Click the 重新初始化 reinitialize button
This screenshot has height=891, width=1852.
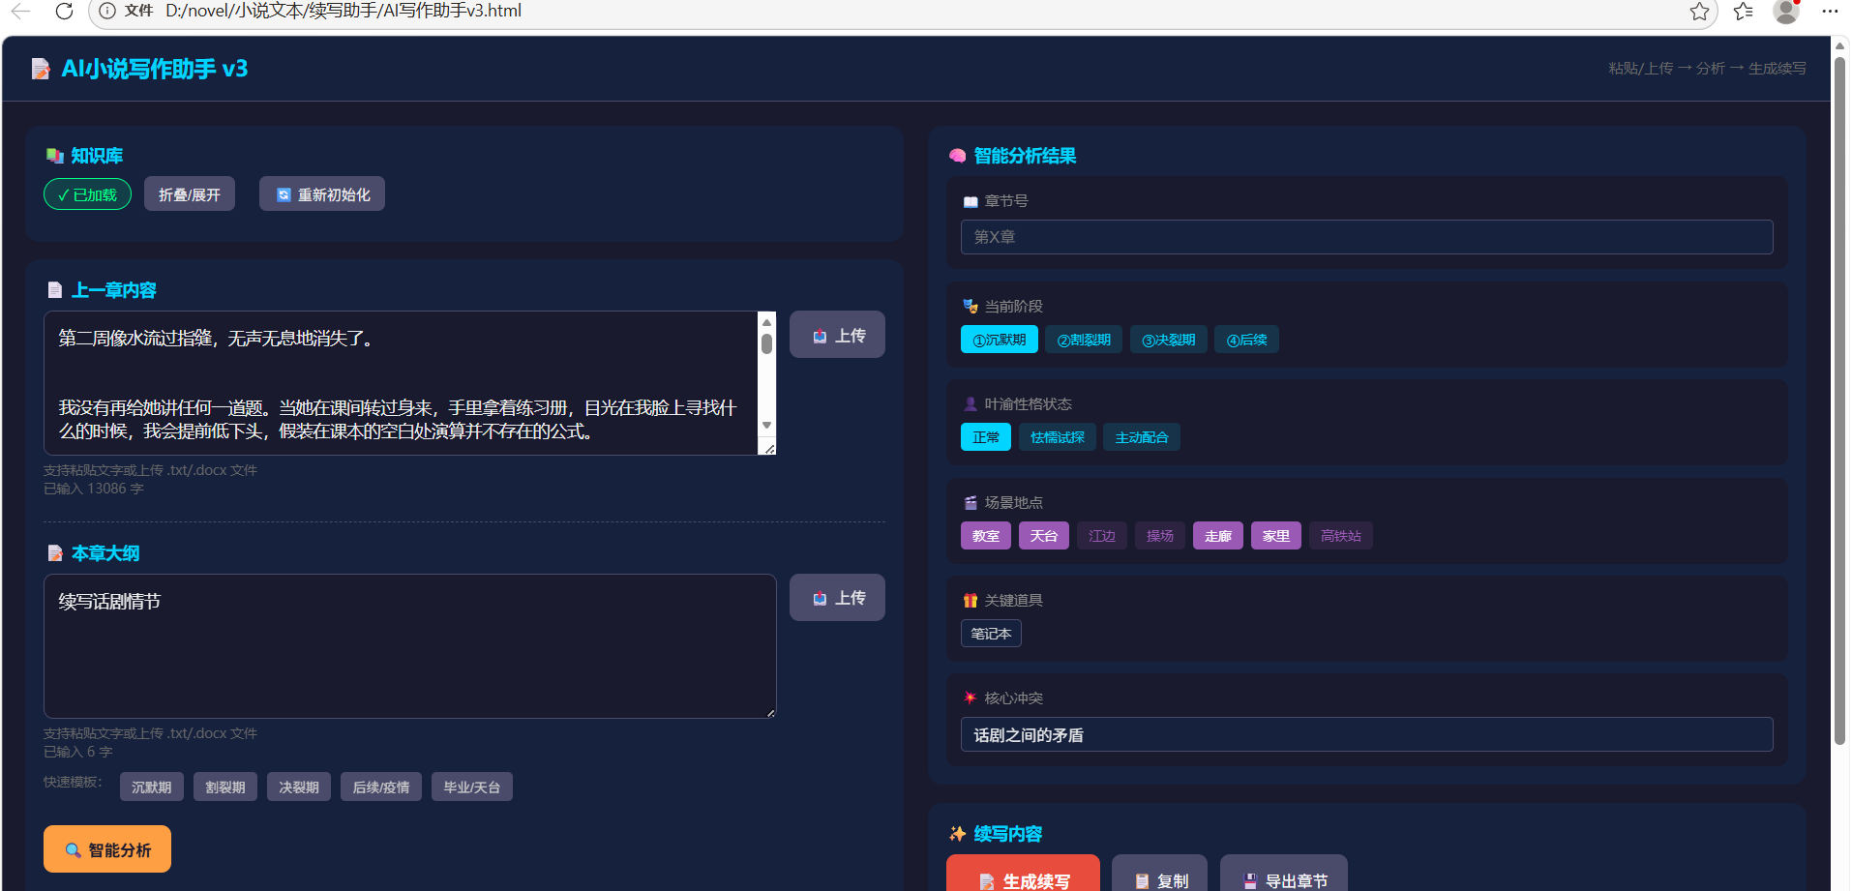[x=322, y=194]
